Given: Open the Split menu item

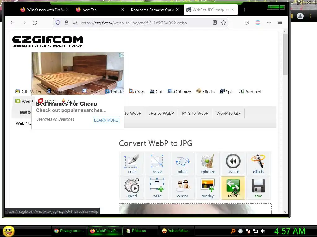Looking at the screenshot, I should click(x=227, y=91).
